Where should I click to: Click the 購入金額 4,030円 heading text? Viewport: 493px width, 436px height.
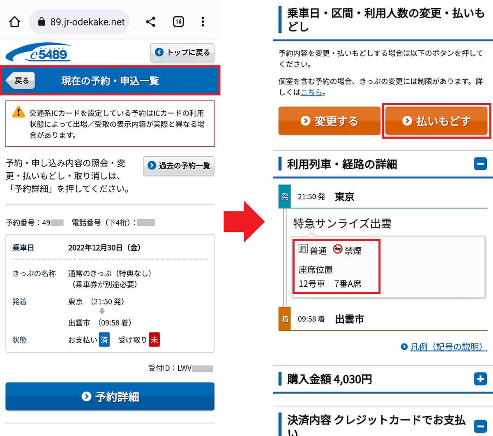329,379
